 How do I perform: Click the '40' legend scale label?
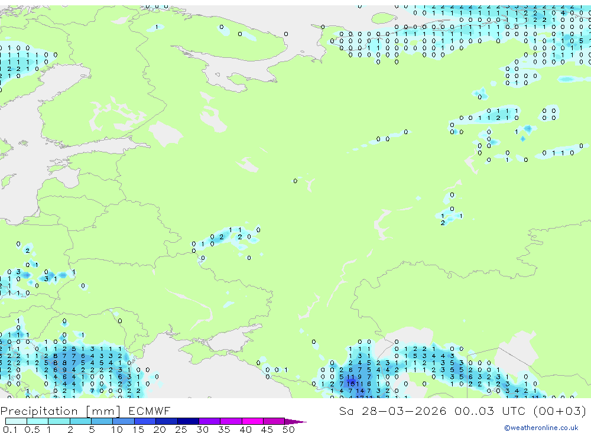[x=245, y=429]
